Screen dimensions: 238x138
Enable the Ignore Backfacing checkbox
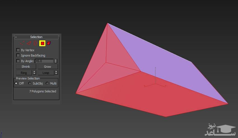point(18,55)
